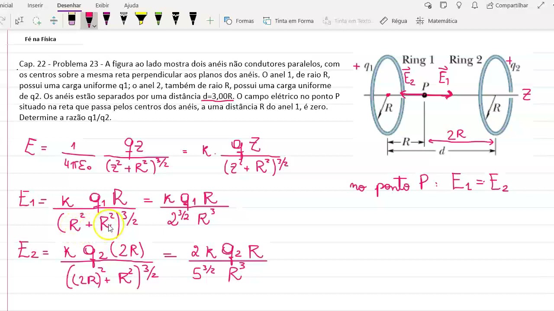The height and width of the screenshot is (311, 554).
Task: Check the cloud sync status icon
Action: click(x=428, y=6)
